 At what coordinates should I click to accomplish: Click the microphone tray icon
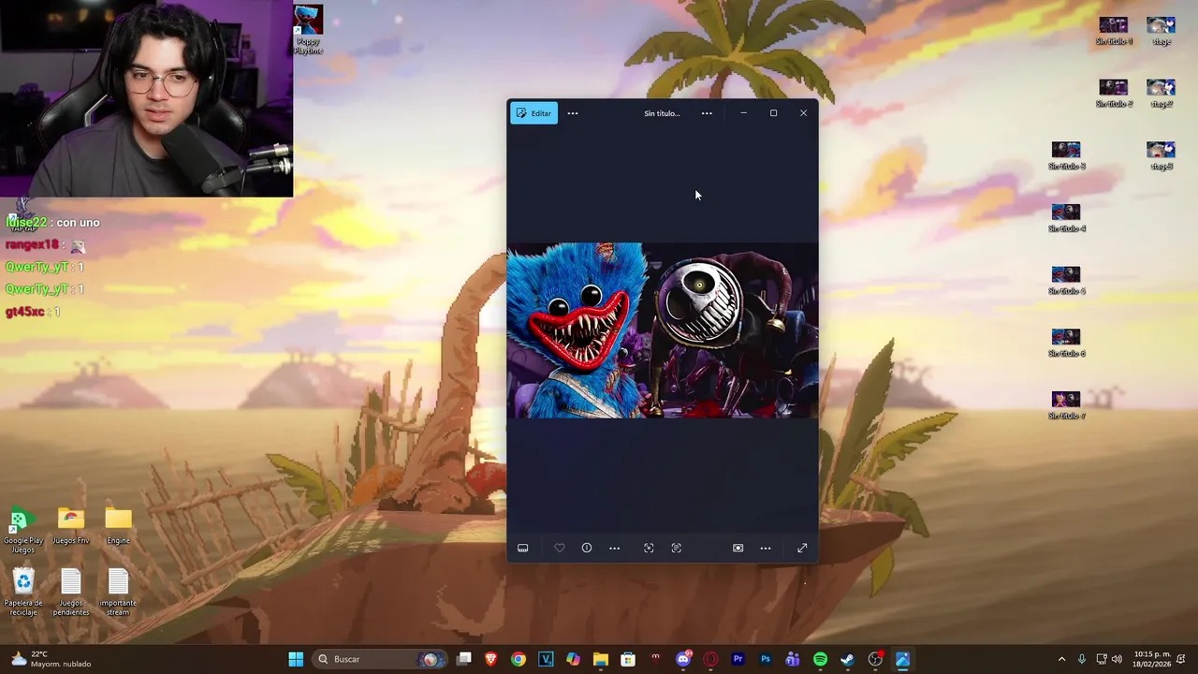coord(1082,659)
